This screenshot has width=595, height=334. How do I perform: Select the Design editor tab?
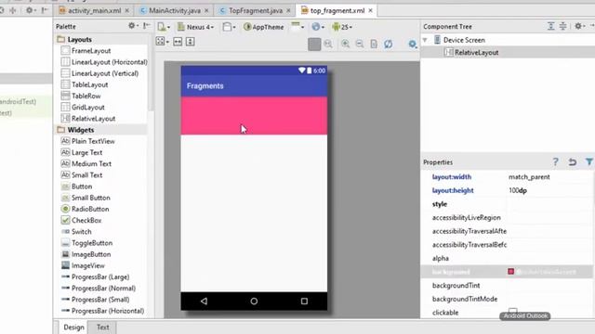click(73, 328)
